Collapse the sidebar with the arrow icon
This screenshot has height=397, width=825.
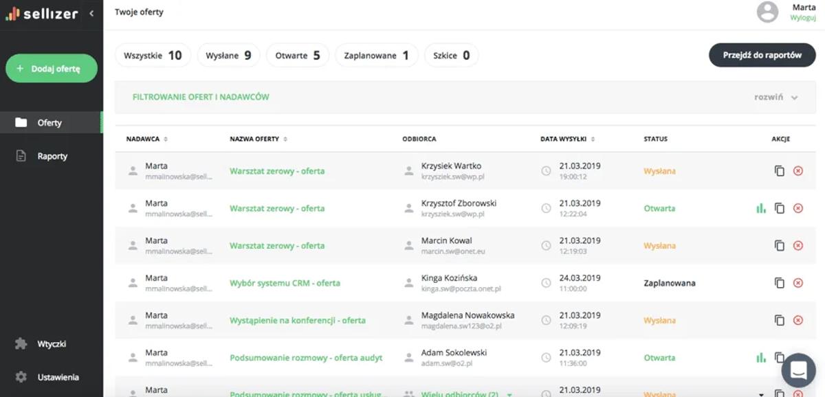pos(91,13)
